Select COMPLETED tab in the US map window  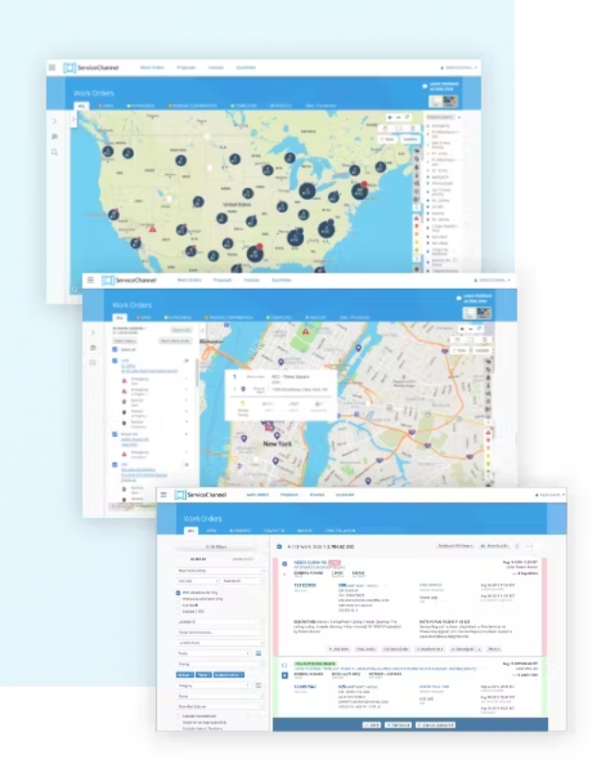[244, 105]
